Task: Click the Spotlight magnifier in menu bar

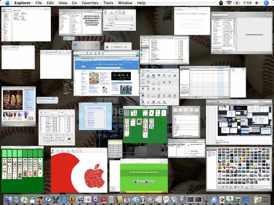Action: [266, 3]
